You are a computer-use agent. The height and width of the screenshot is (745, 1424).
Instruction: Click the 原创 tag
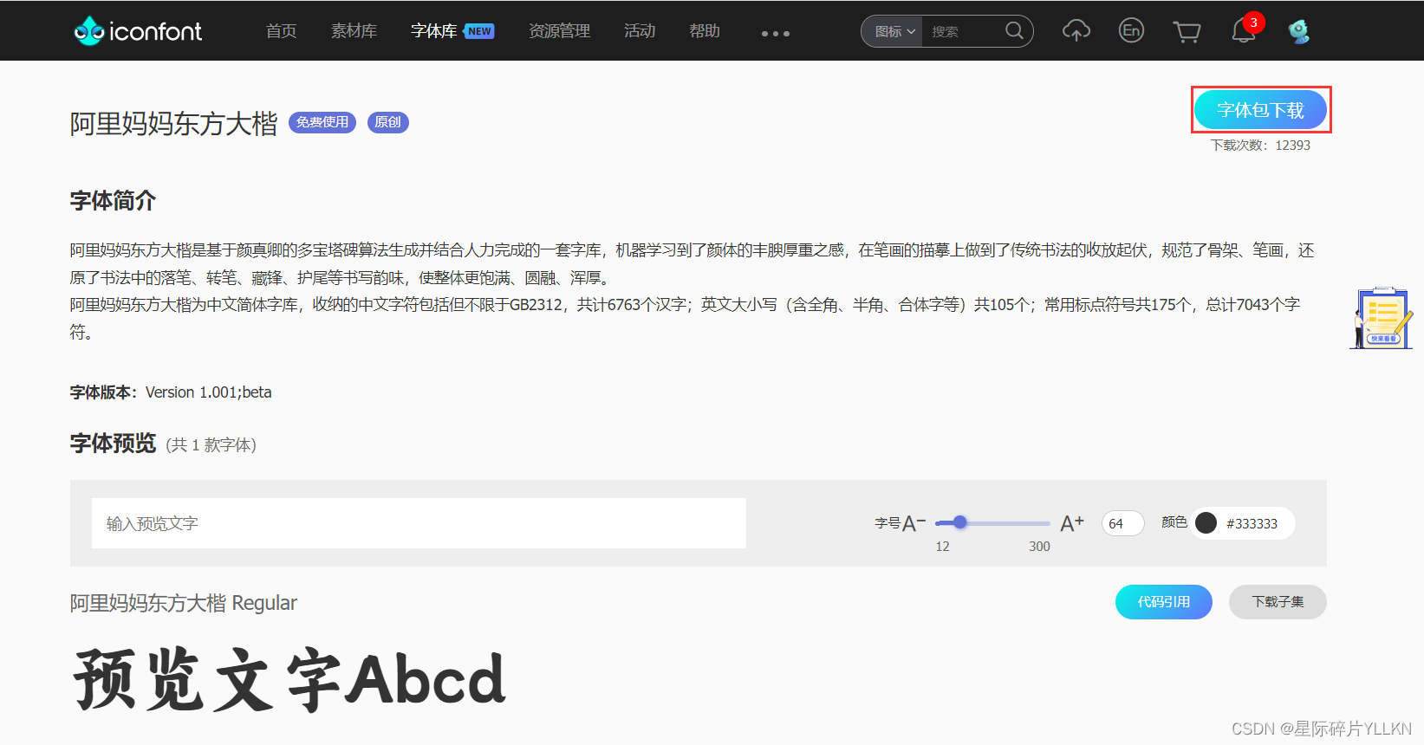(387, 122)
